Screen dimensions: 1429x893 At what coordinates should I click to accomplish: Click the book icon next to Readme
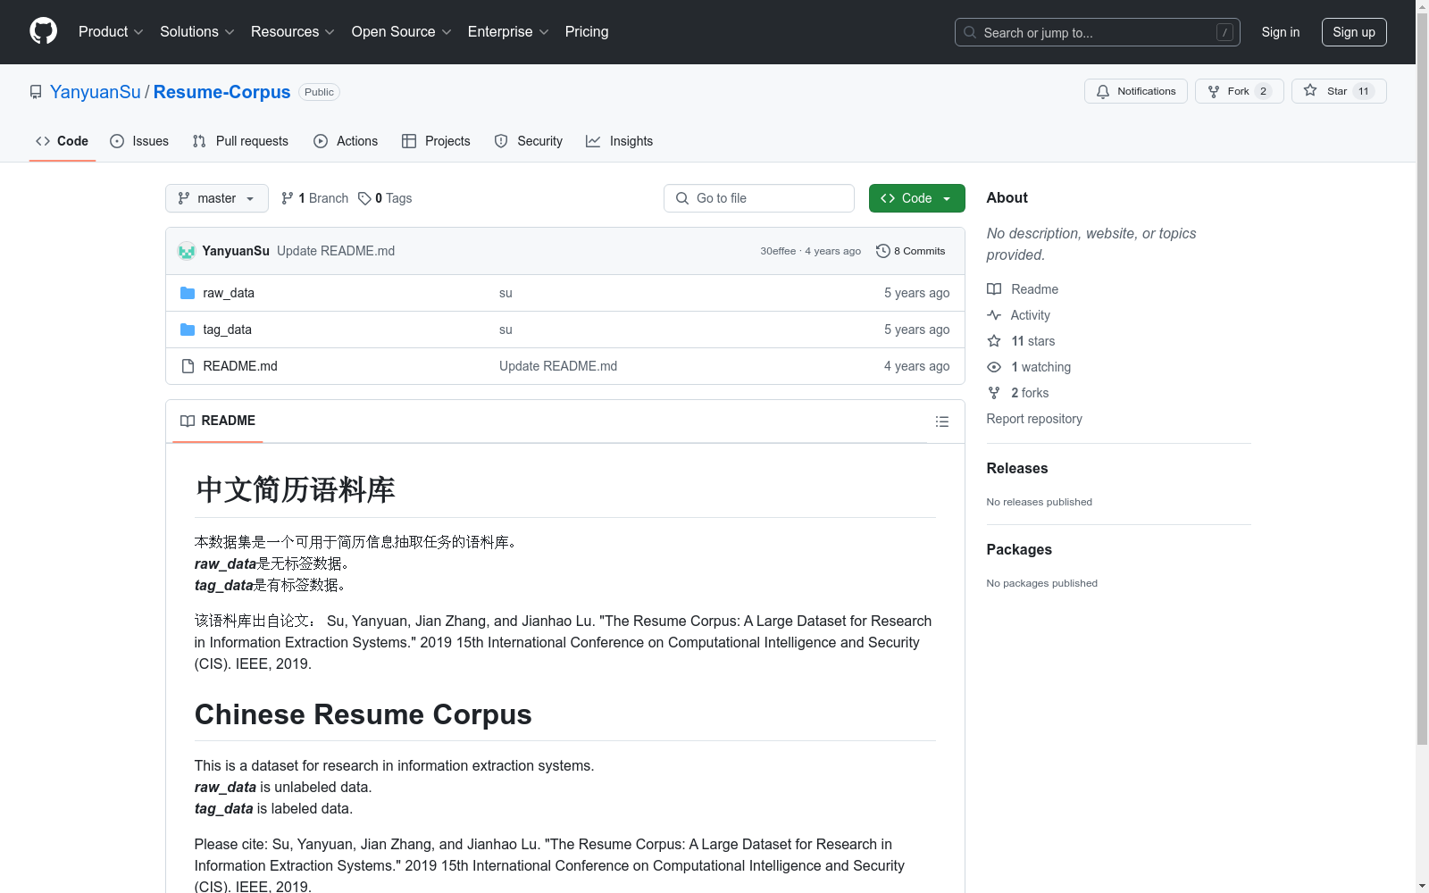(x=994, y=289)
